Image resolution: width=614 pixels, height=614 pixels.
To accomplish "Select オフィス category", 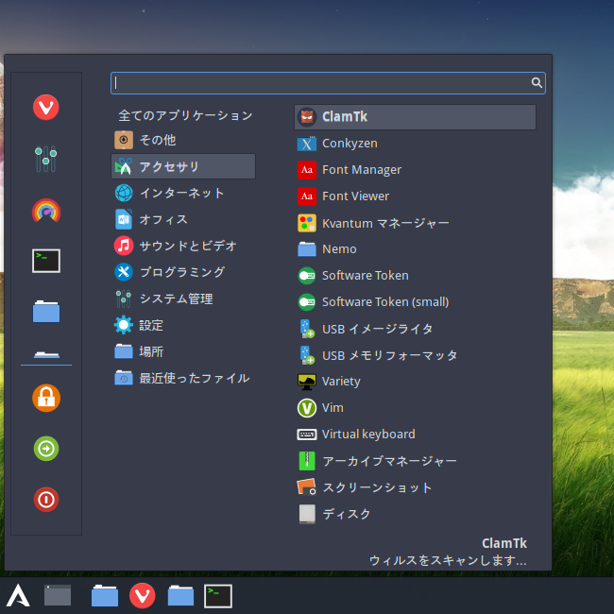I will pos(183,219).
